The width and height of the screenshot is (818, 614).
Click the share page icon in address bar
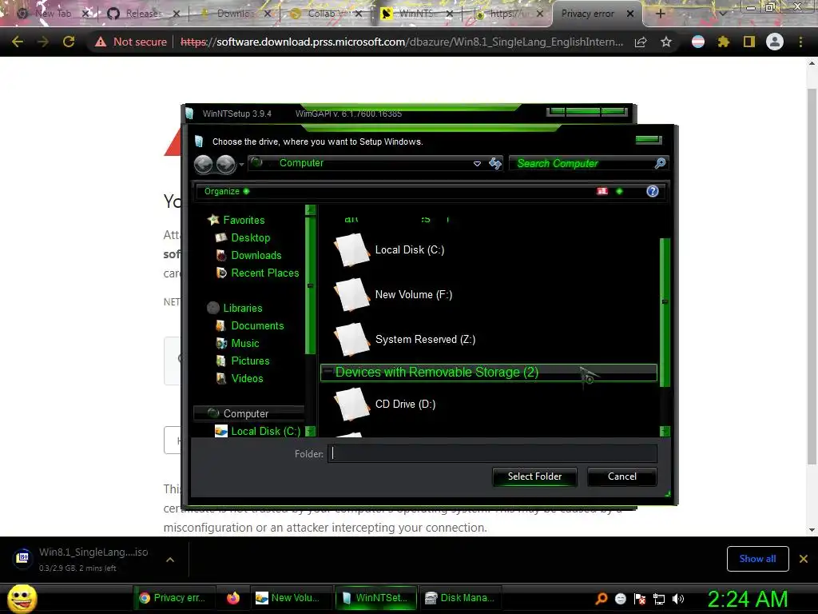tap(641, 42)
